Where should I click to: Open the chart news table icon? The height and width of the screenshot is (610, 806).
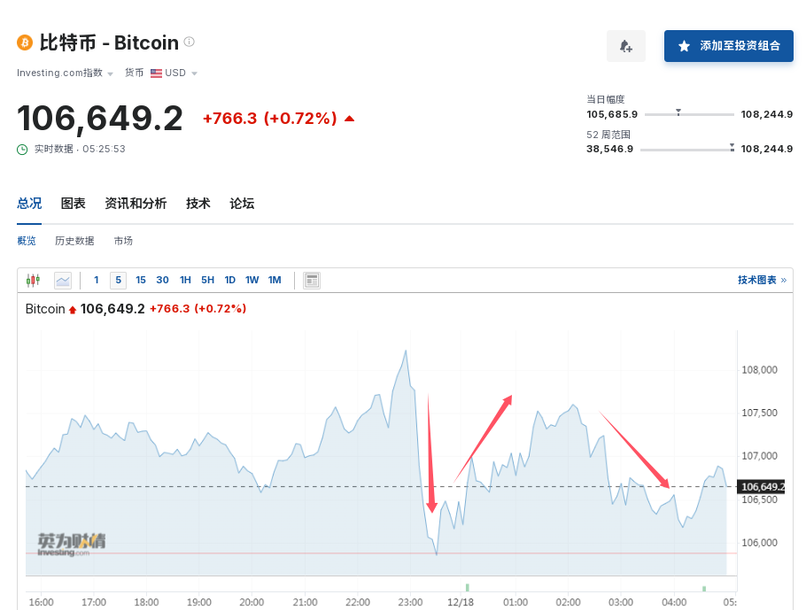point(311,281)
